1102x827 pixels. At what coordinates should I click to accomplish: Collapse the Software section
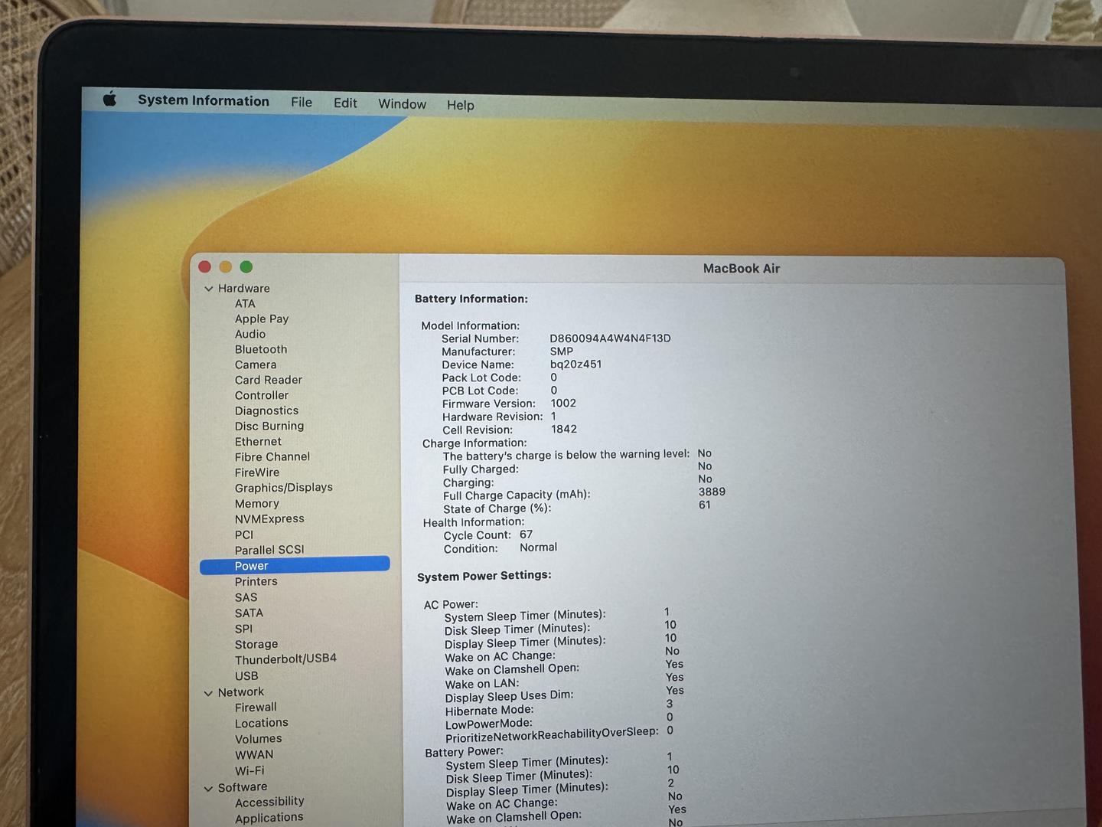[208, 788]
